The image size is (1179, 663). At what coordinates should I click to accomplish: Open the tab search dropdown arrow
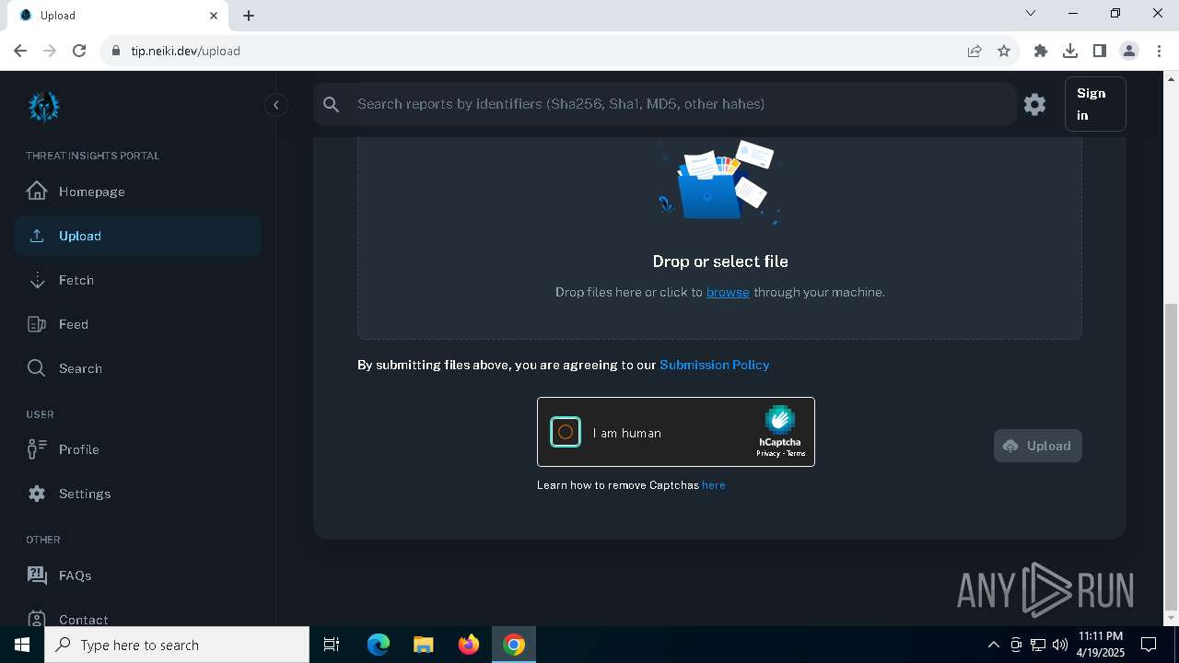coord(1031,13)
